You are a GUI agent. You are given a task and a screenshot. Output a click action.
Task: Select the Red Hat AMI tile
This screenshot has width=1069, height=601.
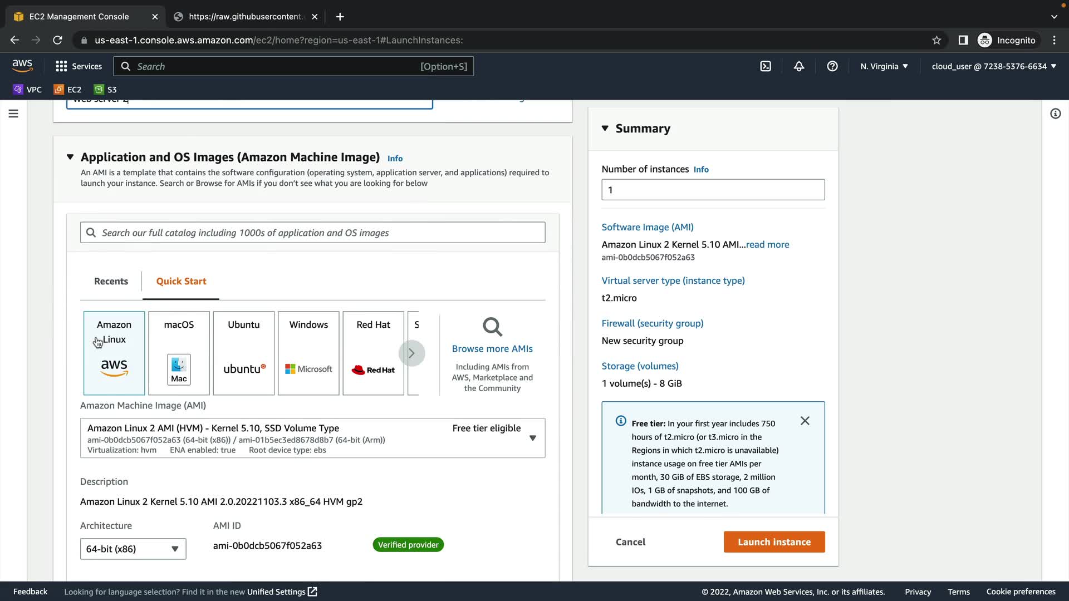point(373,353)
